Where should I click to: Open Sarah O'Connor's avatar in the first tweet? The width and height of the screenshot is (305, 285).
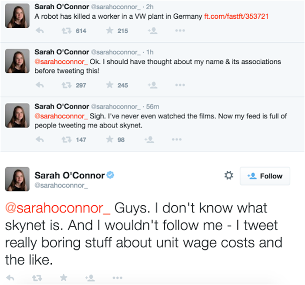[17, 17]
